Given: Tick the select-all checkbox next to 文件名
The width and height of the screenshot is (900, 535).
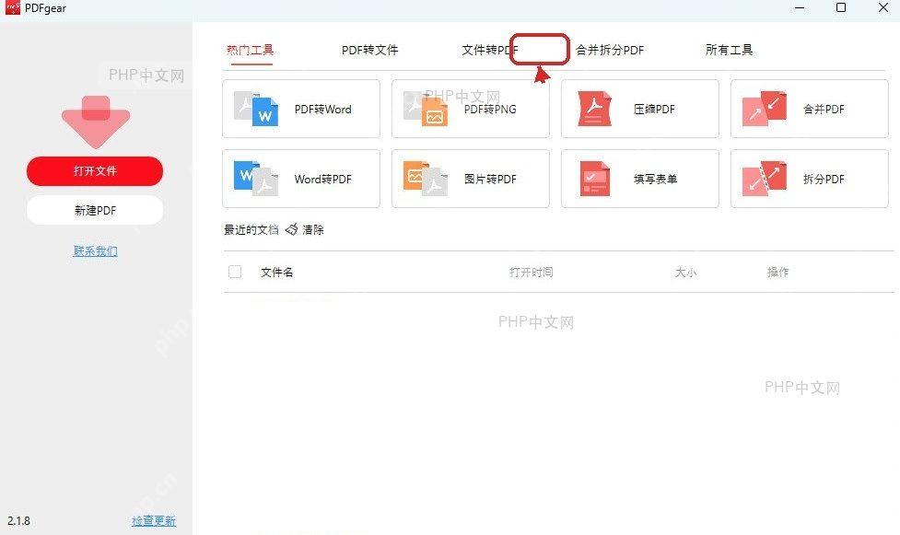Looking at the screenshot, I should click(x=235, y=272).
